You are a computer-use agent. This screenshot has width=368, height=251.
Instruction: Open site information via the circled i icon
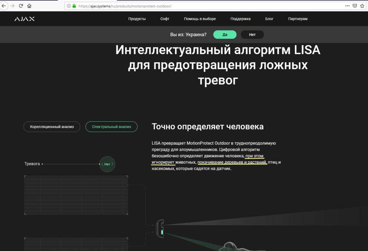(x=69, y=6)
